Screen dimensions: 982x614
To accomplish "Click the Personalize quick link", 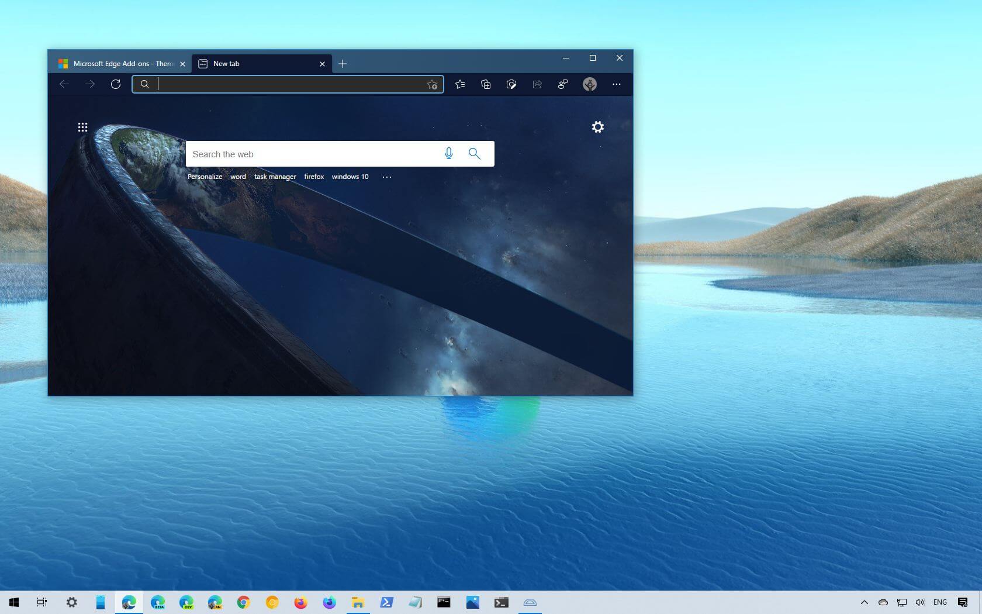I will pos(205,177).
